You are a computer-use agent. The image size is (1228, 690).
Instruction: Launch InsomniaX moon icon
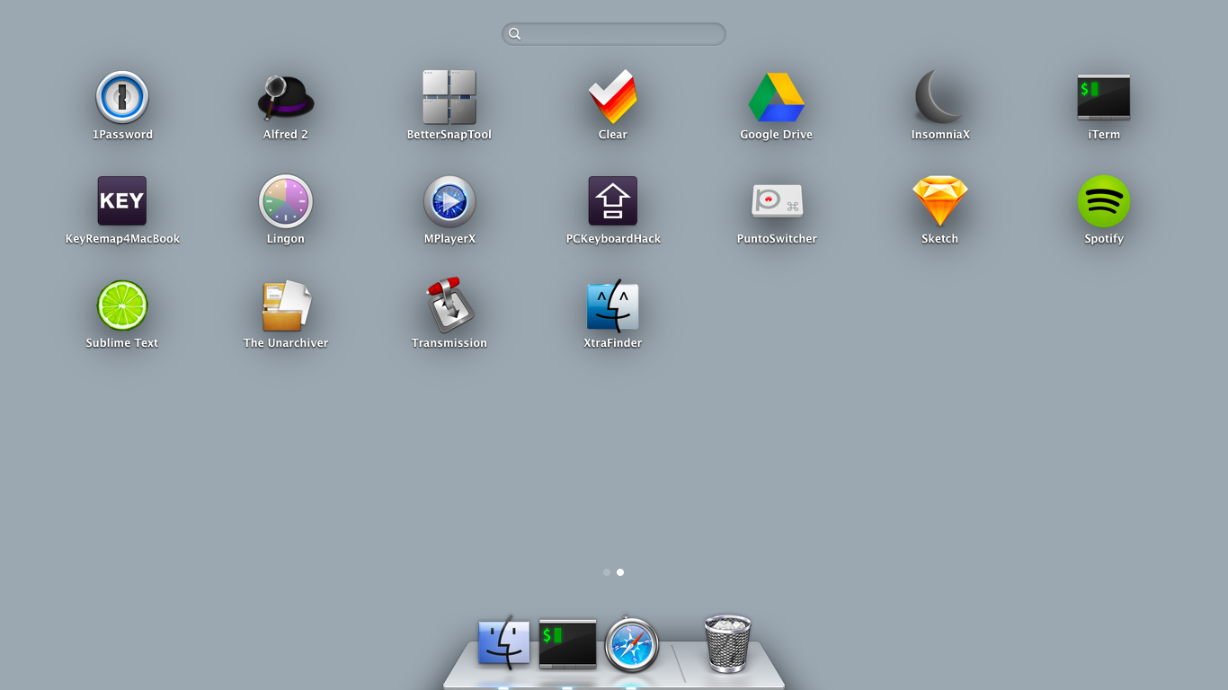click(x=940, y=97)
